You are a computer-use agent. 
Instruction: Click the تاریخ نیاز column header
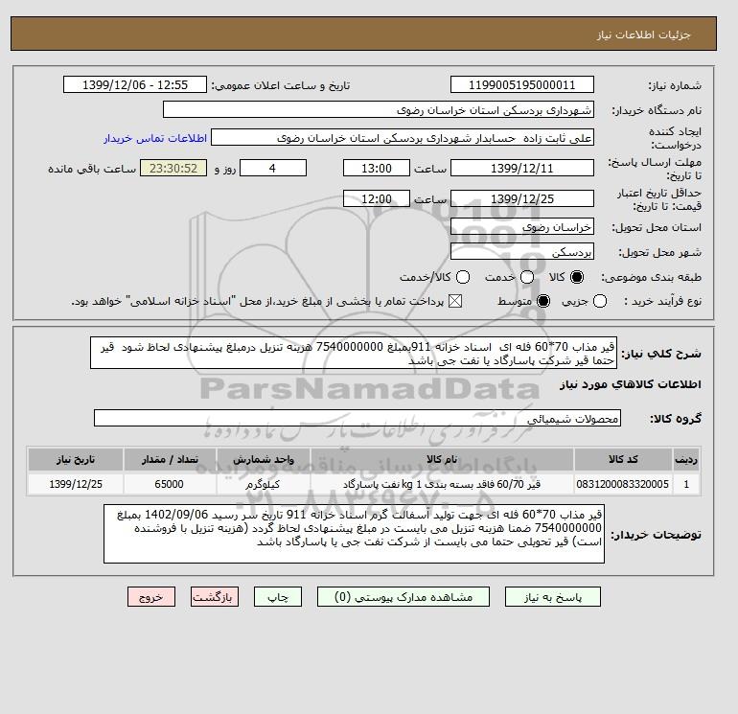coord(76,459)
